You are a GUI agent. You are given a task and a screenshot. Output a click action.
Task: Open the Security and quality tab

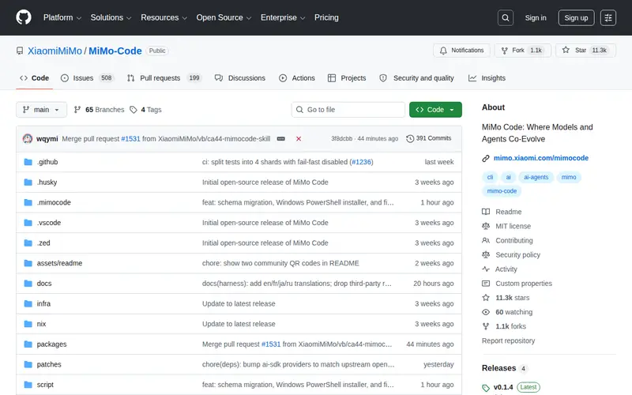[416, 78]
